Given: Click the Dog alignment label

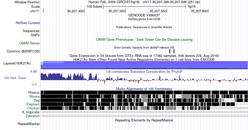Looking at the screenshot, I should pos(37,101).
